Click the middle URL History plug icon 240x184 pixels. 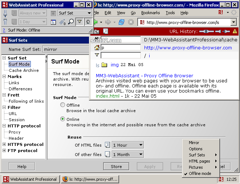point(218,32)
